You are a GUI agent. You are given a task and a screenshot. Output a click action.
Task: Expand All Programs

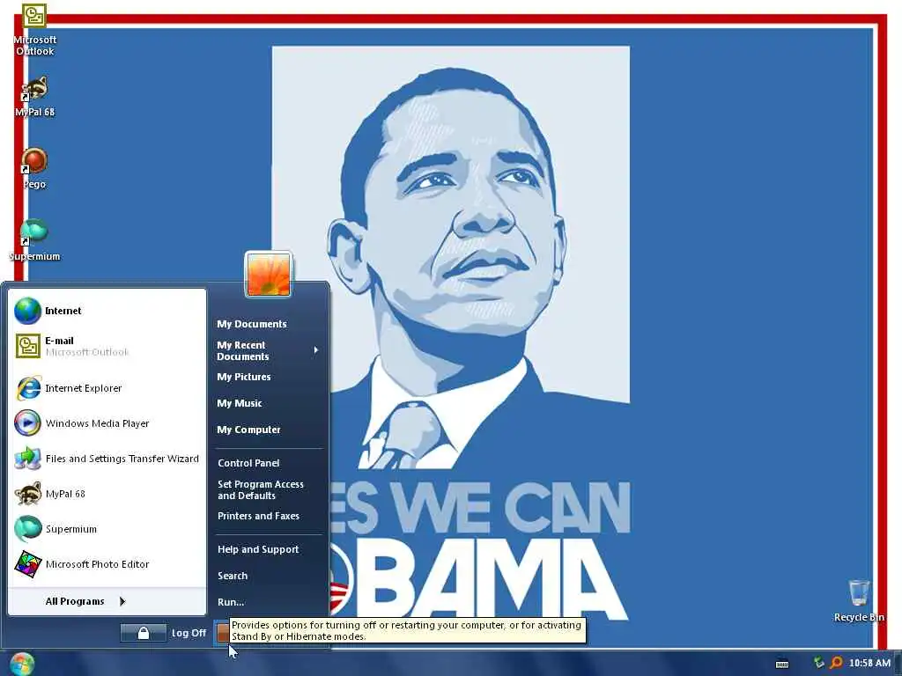[107, 602]
